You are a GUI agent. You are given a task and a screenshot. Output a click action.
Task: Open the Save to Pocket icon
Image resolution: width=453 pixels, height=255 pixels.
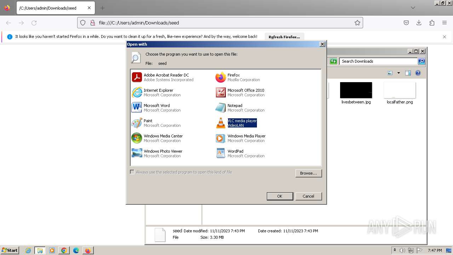coord(406,23)
